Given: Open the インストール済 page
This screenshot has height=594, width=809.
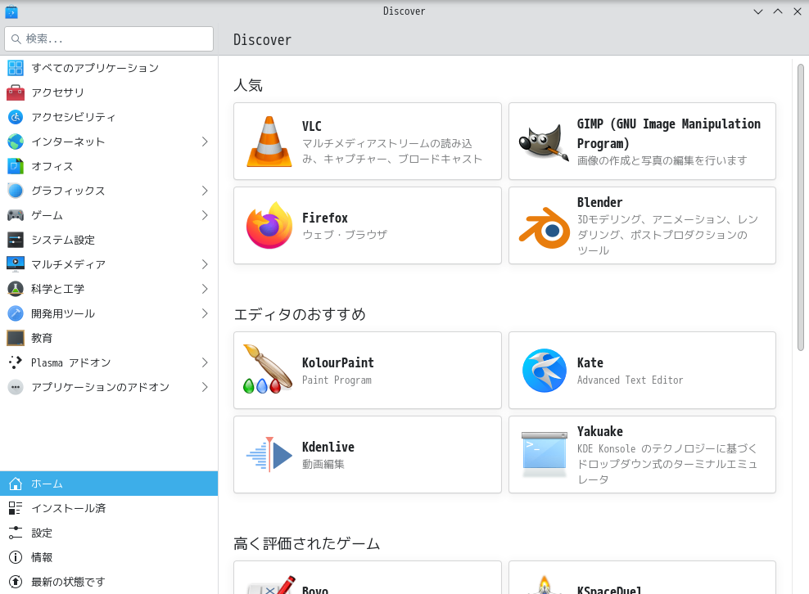Looking at the screenshot, I should click(x=109, y=508).
